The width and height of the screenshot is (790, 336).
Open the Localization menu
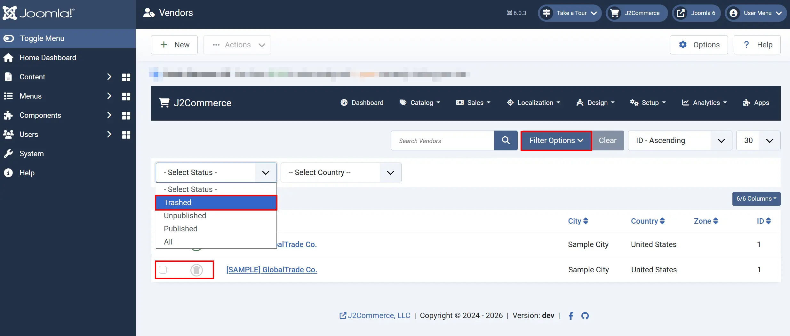coord(533,103)
